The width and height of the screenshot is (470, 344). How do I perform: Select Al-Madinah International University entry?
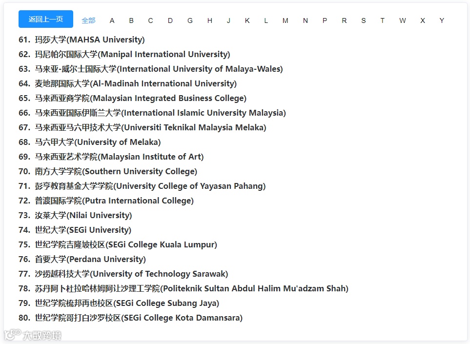pos(128,83)
